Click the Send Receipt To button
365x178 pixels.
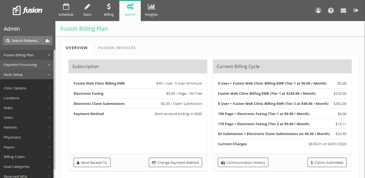(x=92, y=163)
